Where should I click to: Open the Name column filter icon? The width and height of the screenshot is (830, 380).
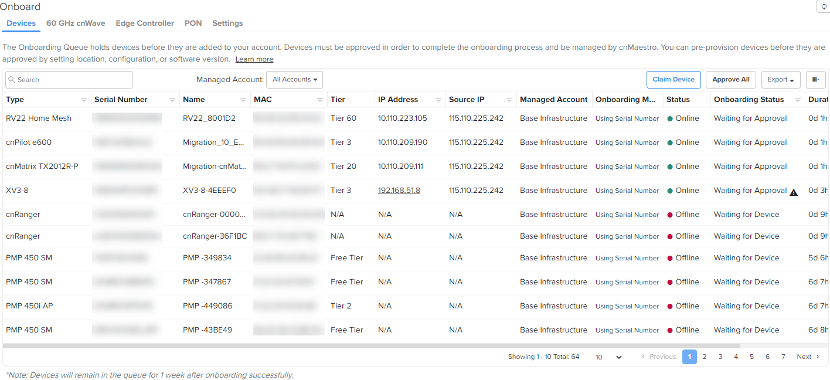point(243,100)
